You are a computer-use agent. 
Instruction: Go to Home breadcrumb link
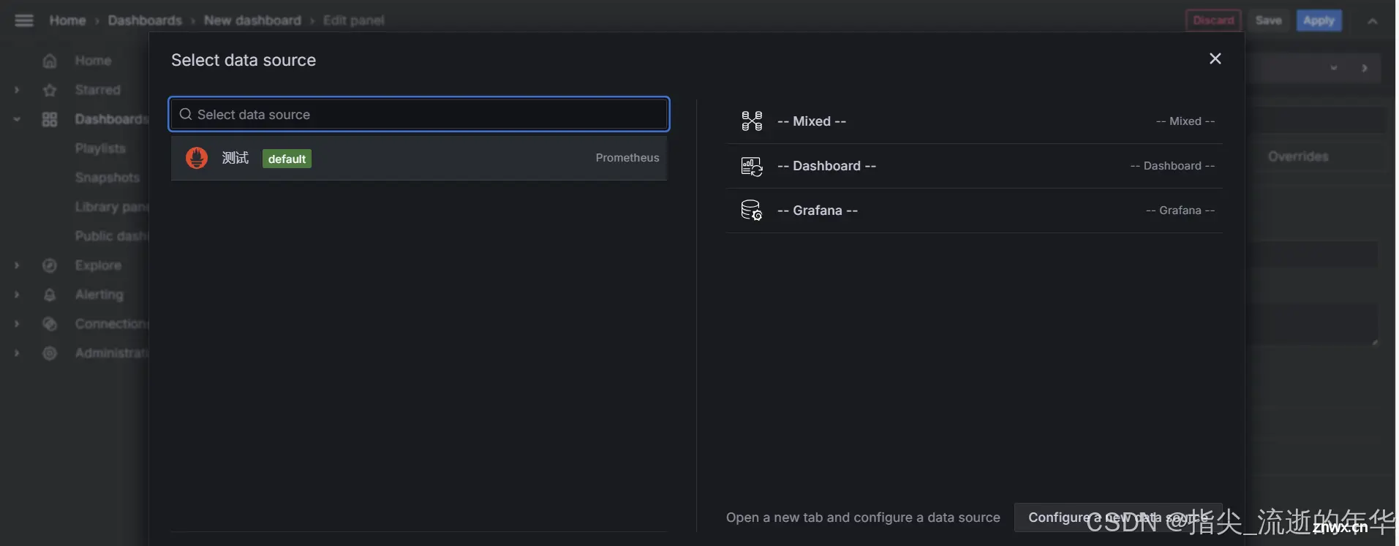coord(67,20)
